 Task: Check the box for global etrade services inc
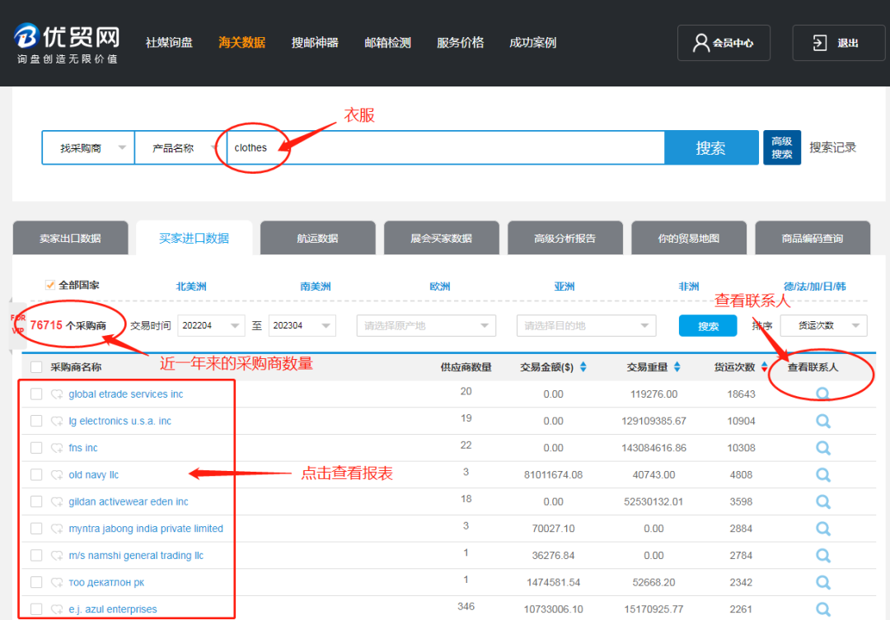(36, 394)
